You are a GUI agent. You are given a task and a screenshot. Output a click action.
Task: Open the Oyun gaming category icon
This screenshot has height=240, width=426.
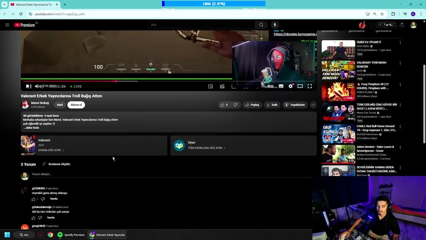click(179, 145)
